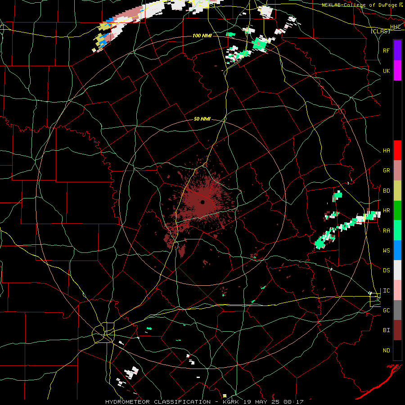Click the white DS legend swatch
Viewport: 405px width, 405px height.
[397, 270]
